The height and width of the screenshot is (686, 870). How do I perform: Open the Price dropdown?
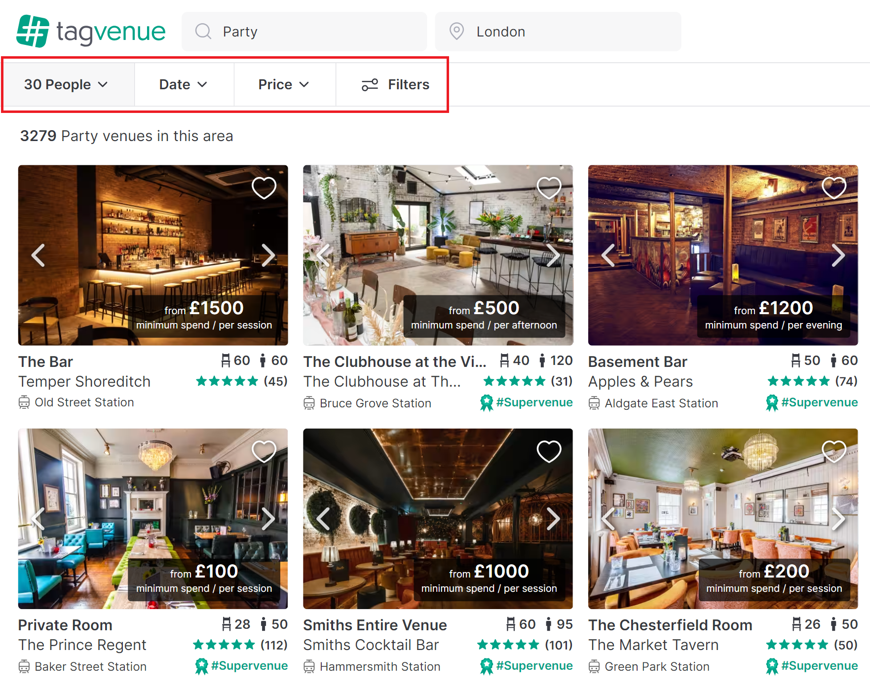click(285, 84)
